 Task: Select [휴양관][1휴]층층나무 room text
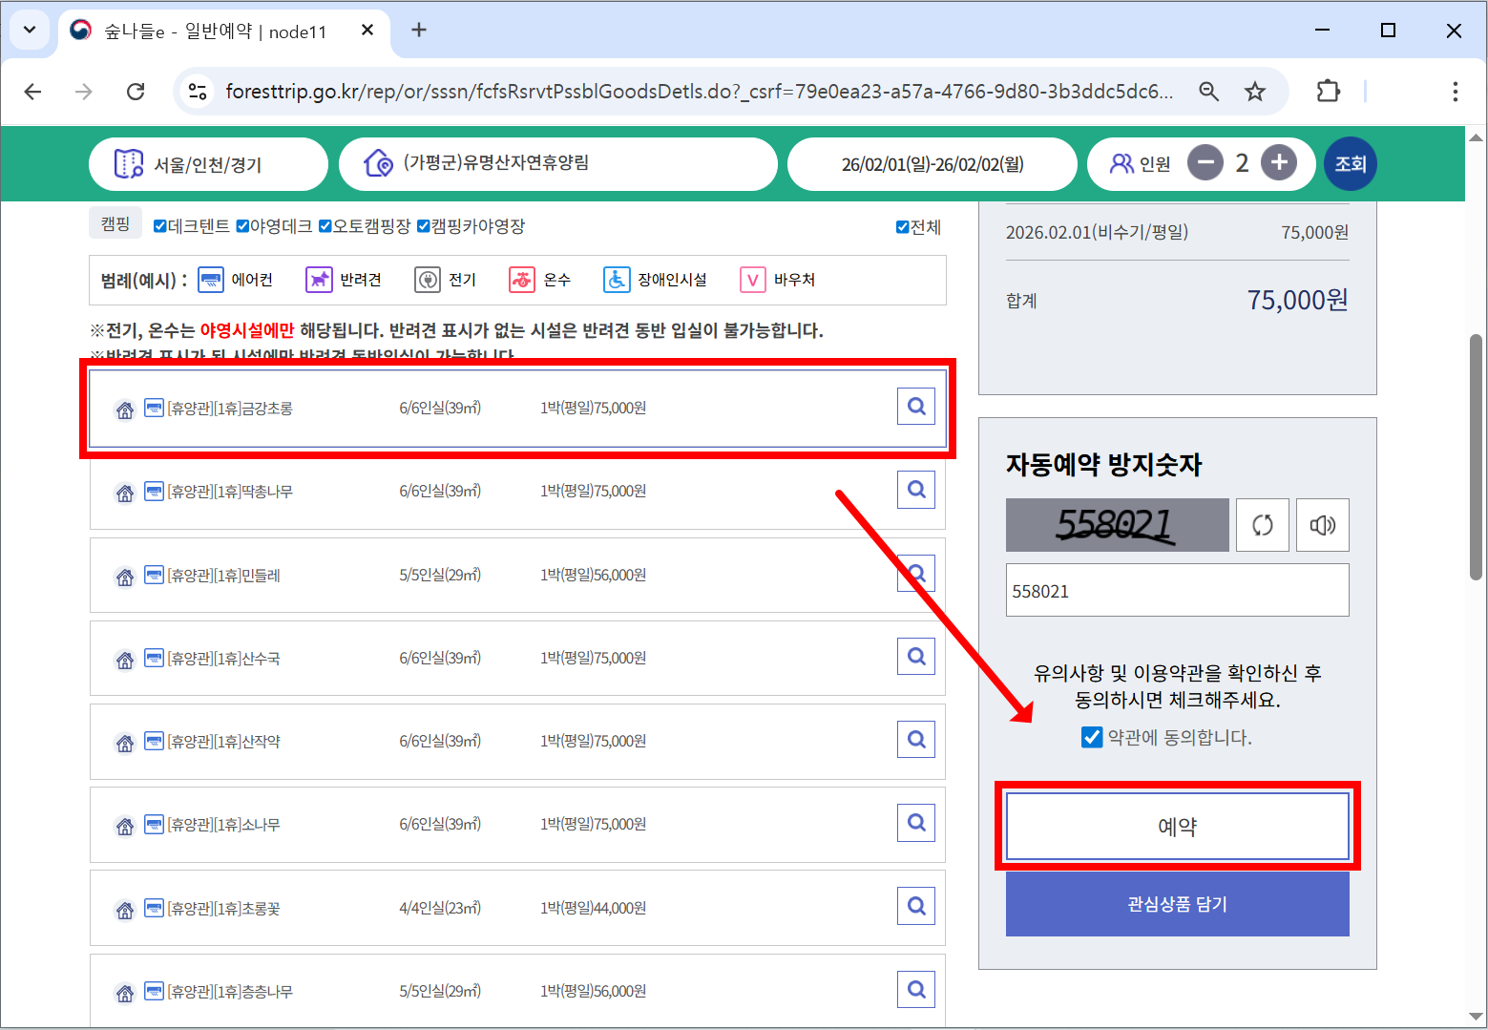pos(230,992)
